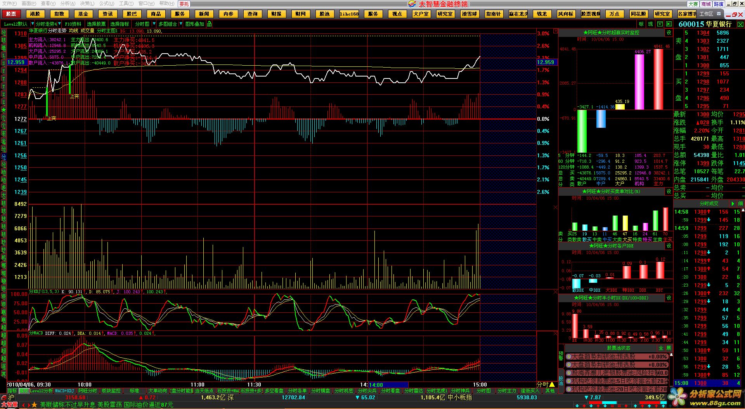This screenshot has height=409, width=745.
Task: Open the Level2默认 dropdown arrow
Action: tap(32, 24)
